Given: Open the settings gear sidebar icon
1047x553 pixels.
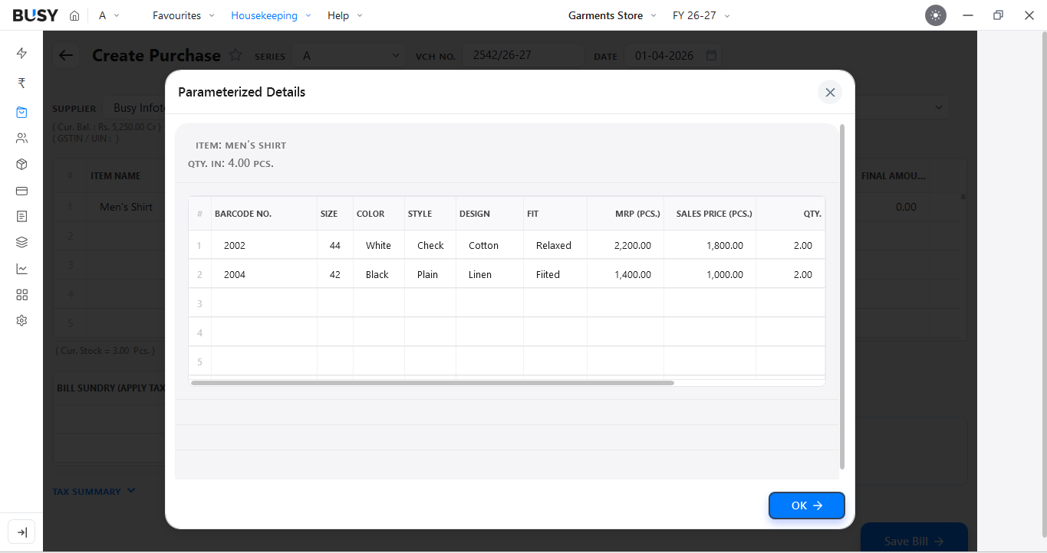Looking at the screenshot, I should 21,321.
